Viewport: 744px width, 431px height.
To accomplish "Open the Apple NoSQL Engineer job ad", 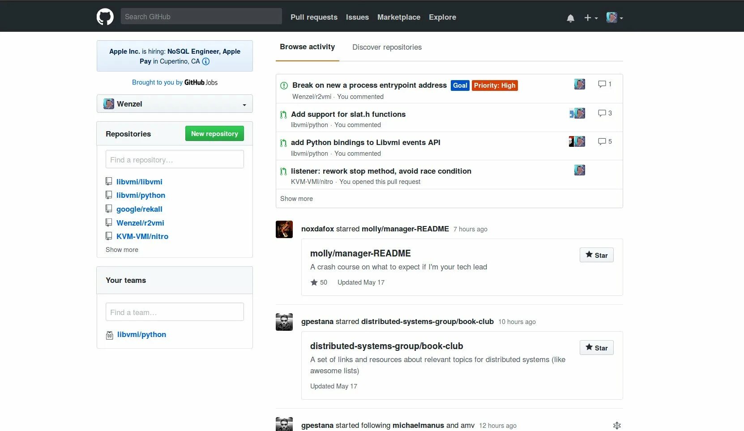I will (175, 56).
